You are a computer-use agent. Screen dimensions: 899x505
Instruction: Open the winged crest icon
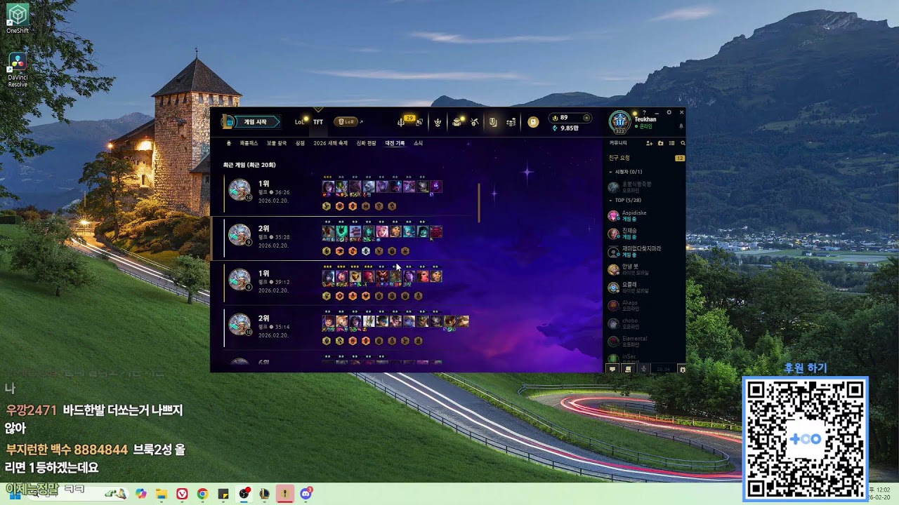click(438, 122)
